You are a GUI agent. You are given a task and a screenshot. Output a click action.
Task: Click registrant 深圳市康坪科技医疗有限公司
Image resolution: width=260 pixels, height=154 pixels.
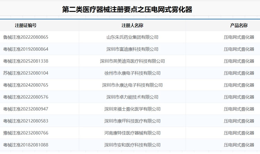[x=132, y=121]
